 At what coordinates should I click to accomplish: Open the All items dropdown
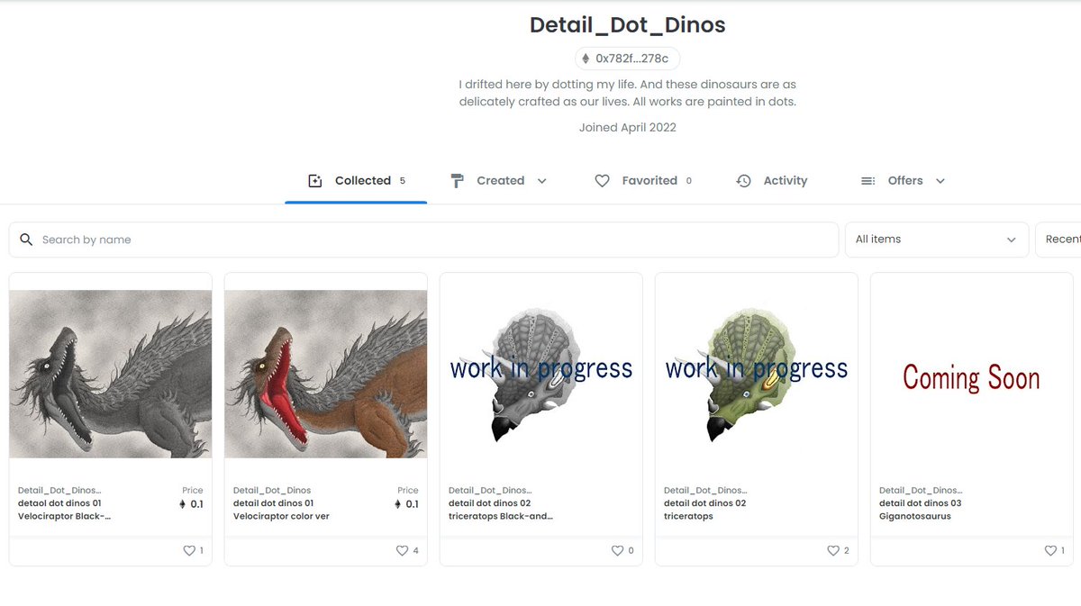[x=936, y=240]
